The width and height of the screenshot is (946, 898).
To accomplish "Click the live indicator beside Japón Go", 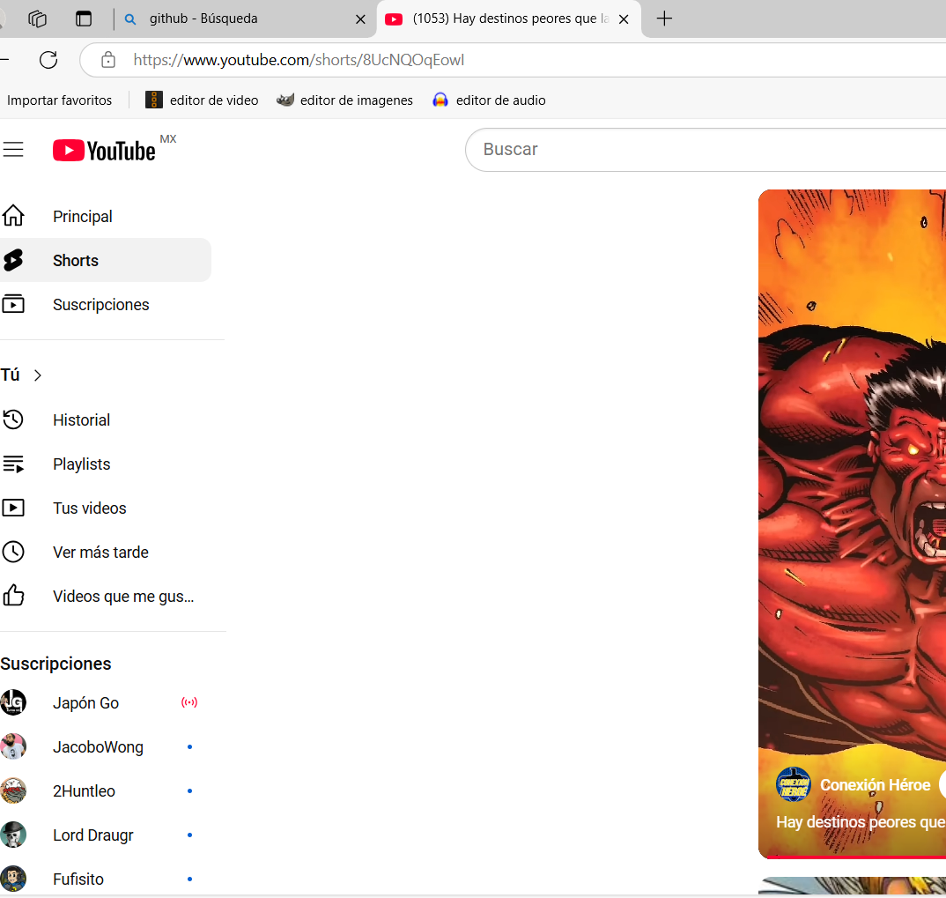I will [x=189, y=702].
